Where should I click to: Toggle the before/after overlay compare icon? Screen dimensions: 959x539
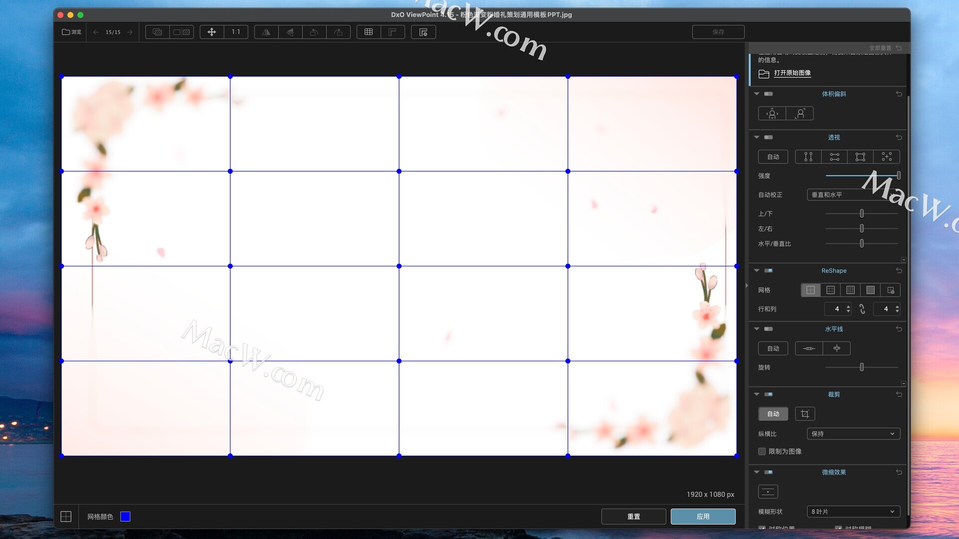pos(157,32)
